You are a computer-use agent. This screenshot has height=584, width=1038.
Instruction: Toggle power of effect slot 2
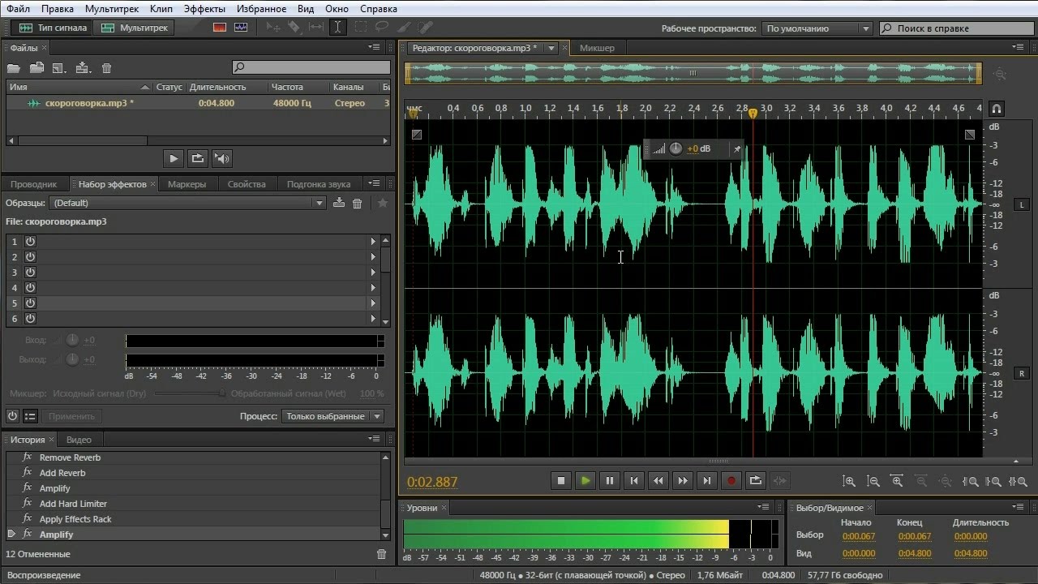30,257
